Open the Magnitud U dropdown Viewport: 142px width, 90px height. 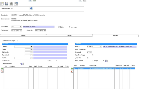tap(90, 52)
